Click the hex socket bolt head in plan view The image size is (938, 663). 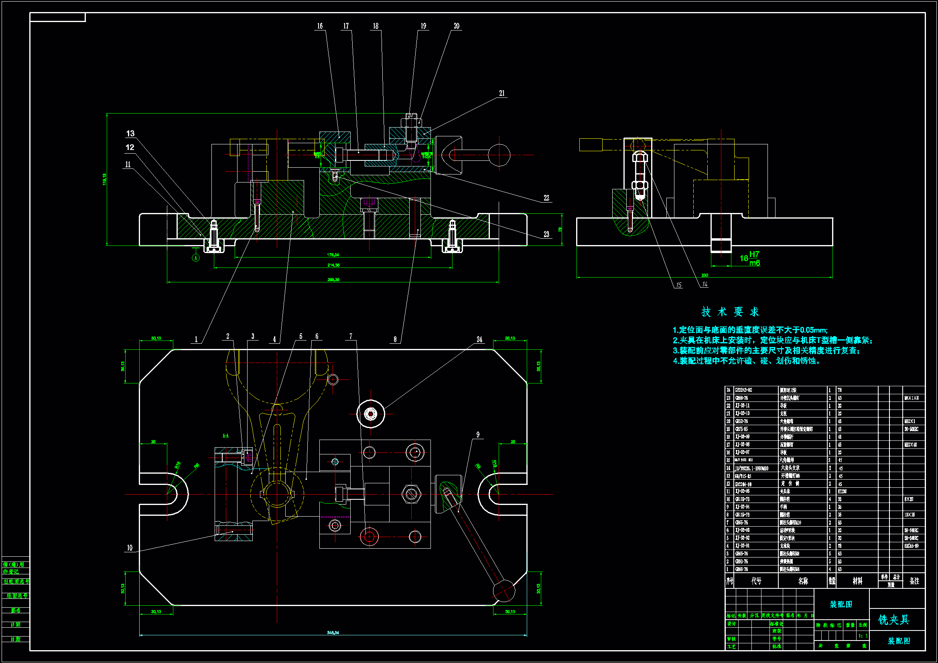(371, 414)
